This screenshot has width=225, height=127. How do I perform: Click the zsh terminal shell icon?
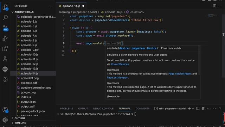(x=156, y=109)
